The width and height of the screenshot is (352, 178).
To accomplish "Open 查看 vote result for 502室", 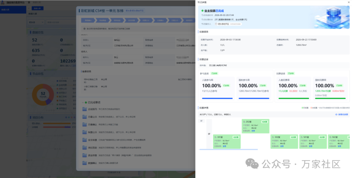I will point(339,146).
